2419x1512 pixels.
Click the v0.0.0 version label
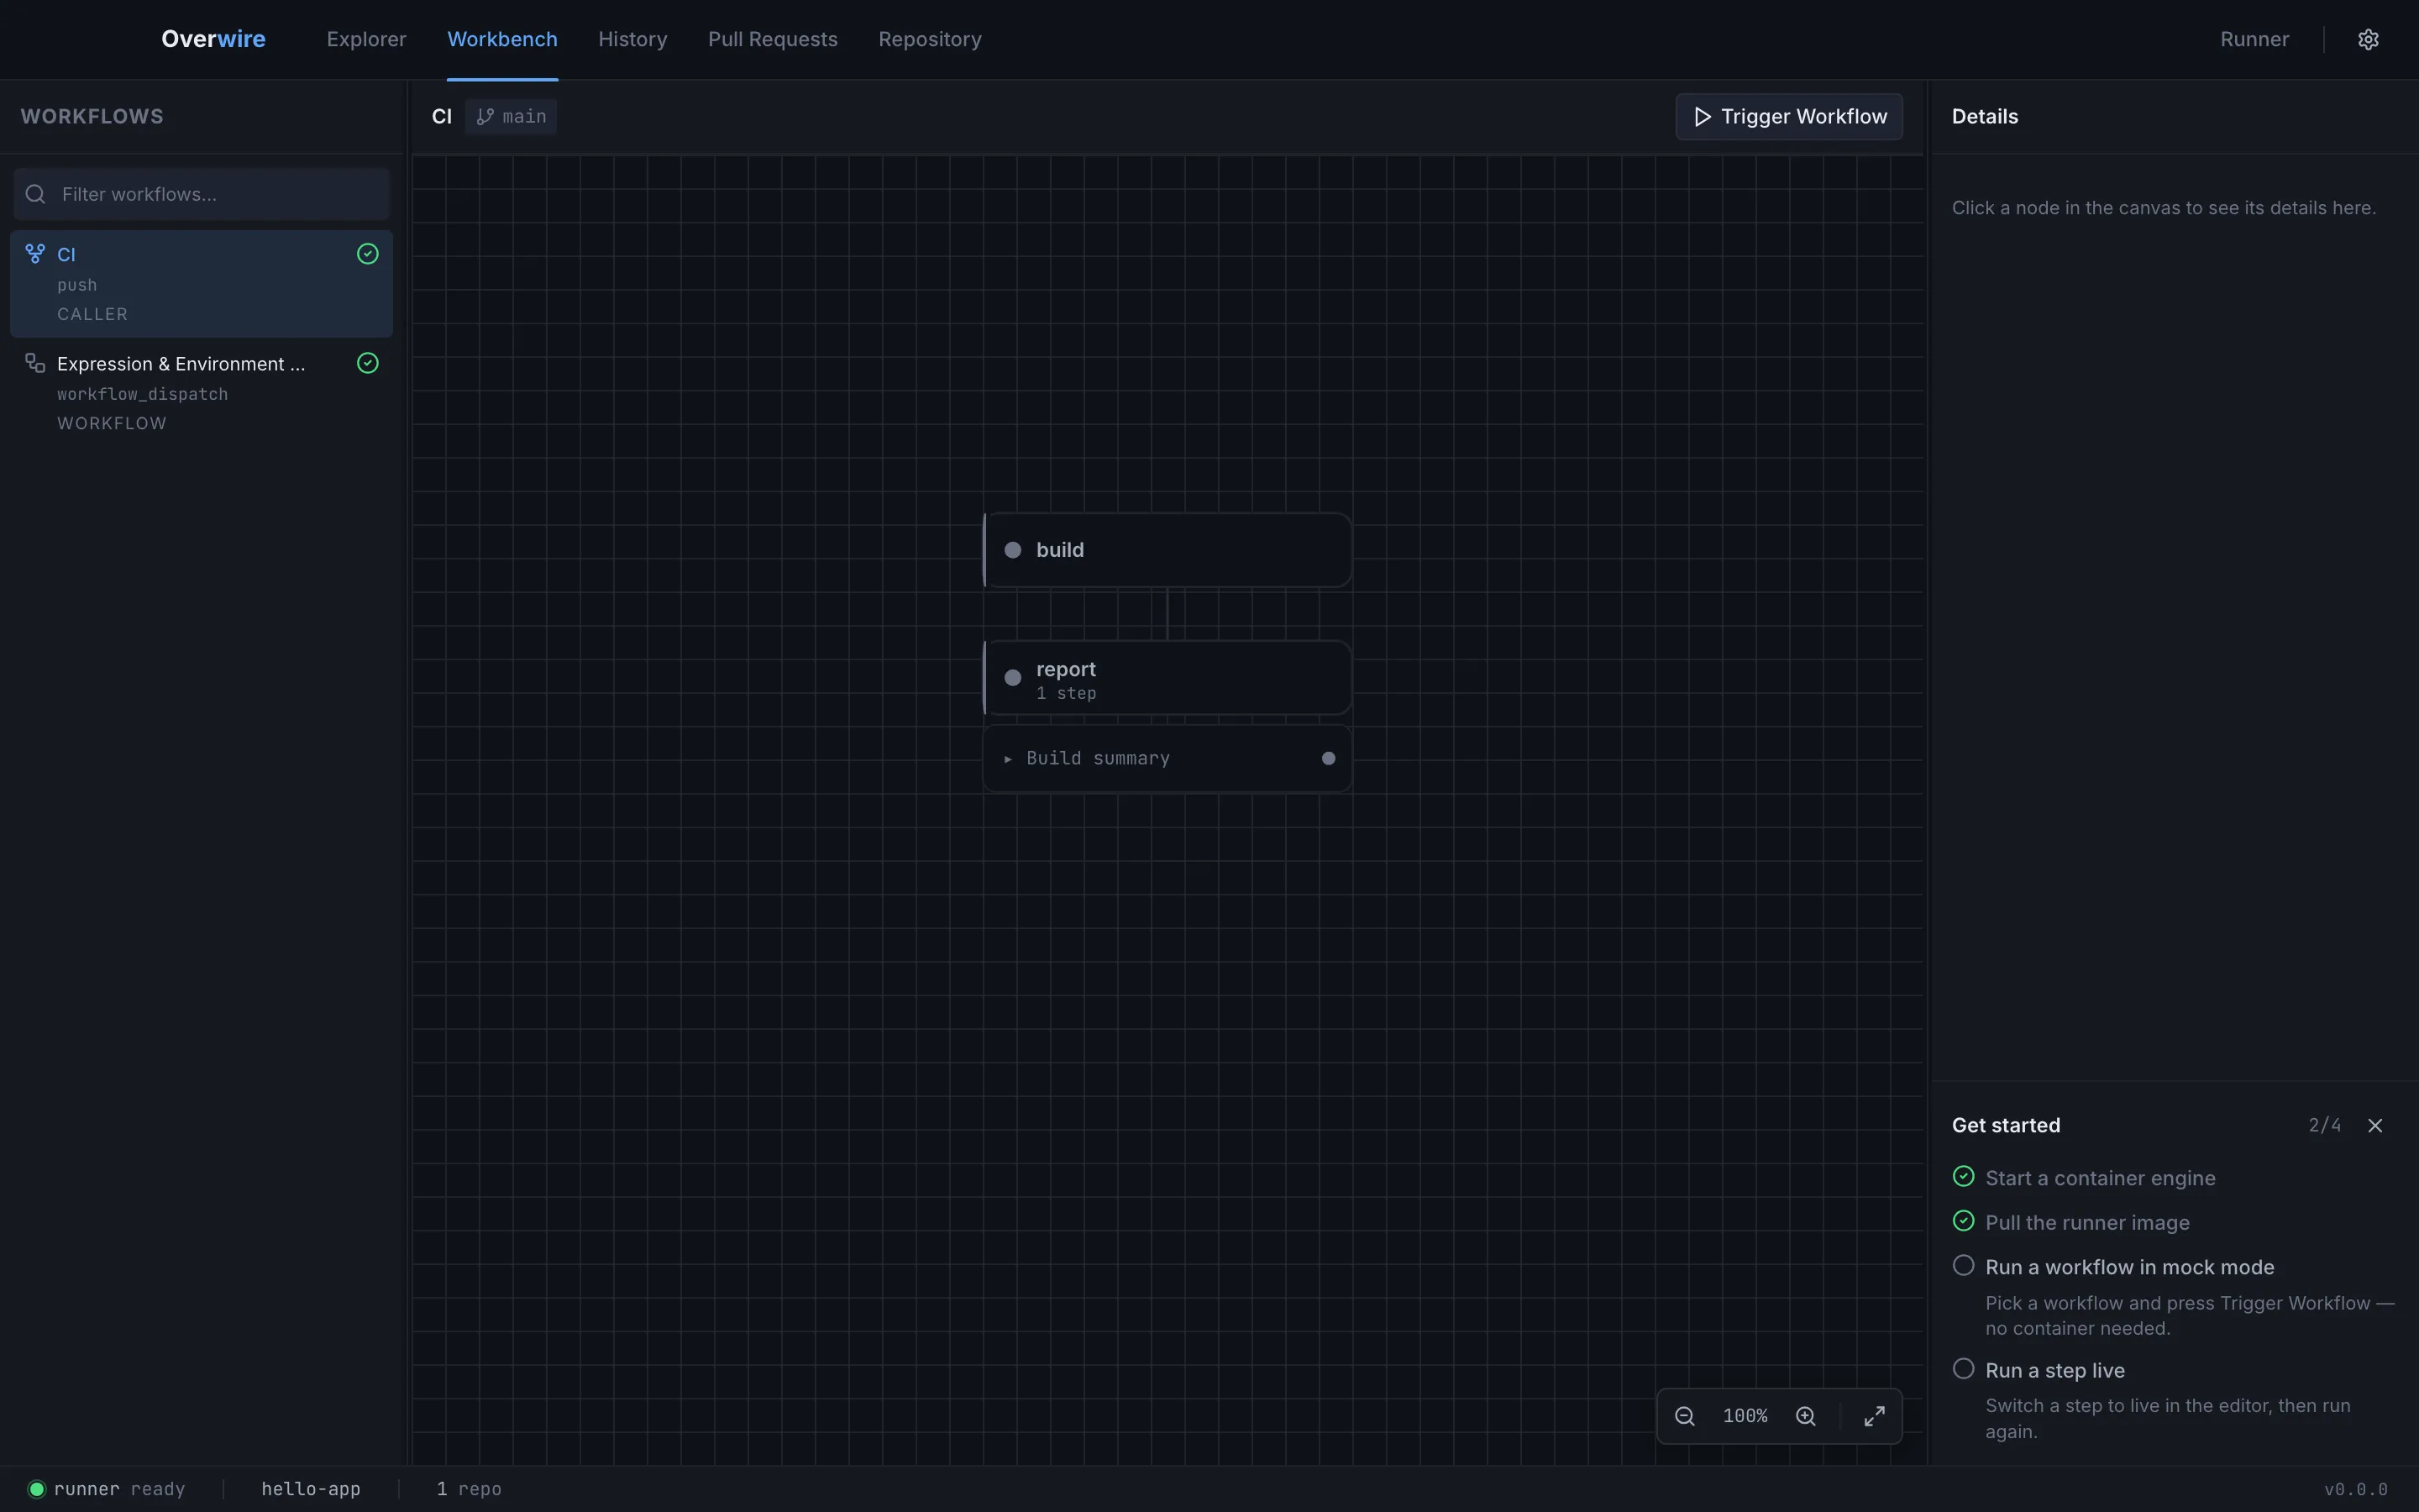click(2356, 1489)
